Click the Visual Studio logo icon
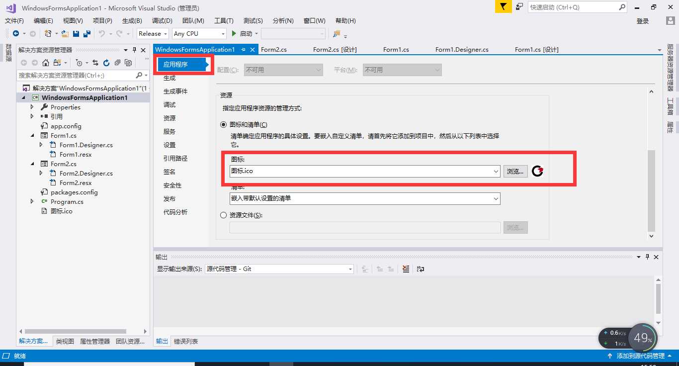Screen dimensions: 679x366 click(x=10, y=7)
